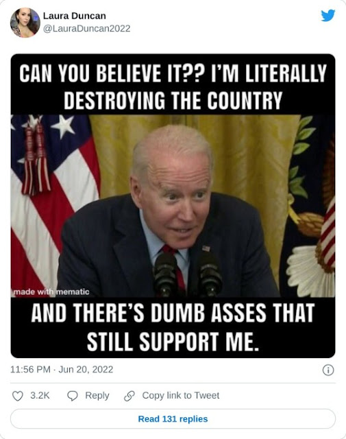Open the embedded meme image

coord(173,206)
